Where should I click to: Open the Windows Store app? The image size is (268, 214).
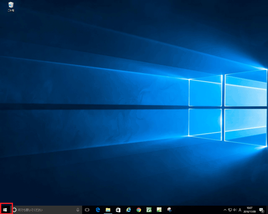point(118,210)
